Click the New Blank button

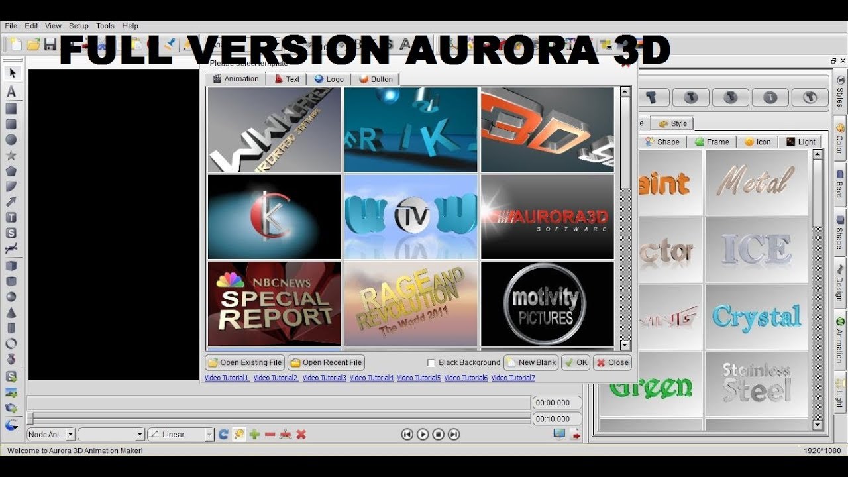[531, 362]
